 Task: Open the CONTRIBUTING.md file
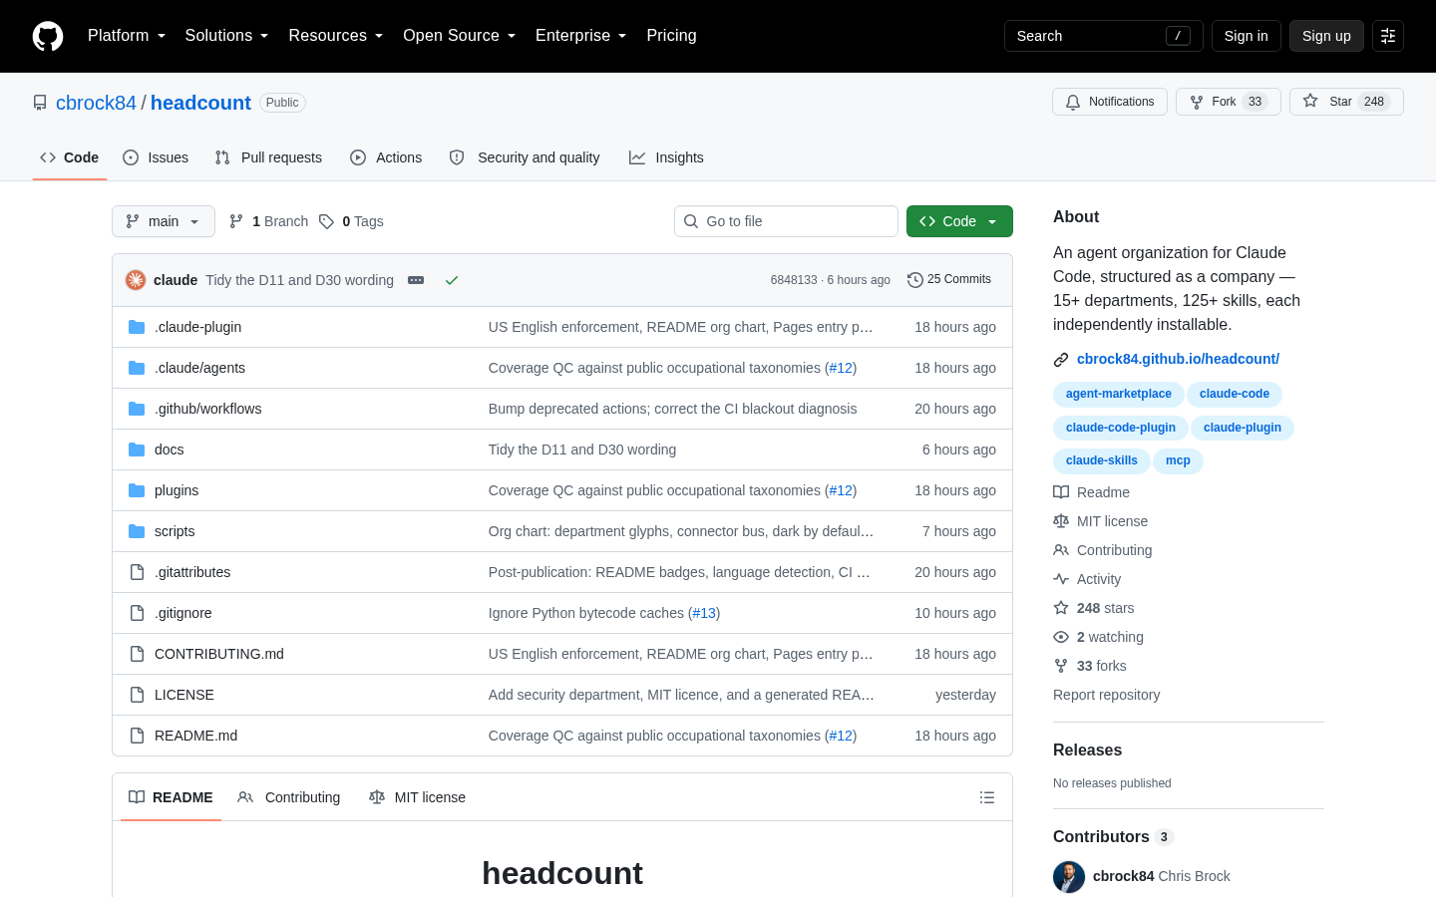tap(219, 654)
